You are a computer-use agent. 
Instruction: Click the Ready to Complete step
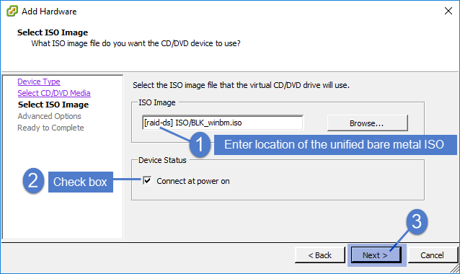click(x=50, y=128)
